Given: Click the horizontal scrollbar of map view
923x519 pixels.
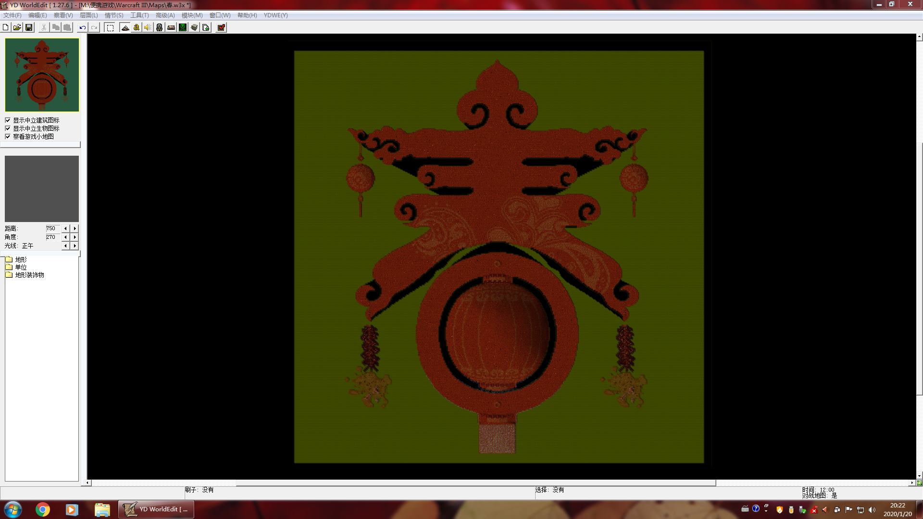Looking at the screenshot, I should (x=500, y=483).
